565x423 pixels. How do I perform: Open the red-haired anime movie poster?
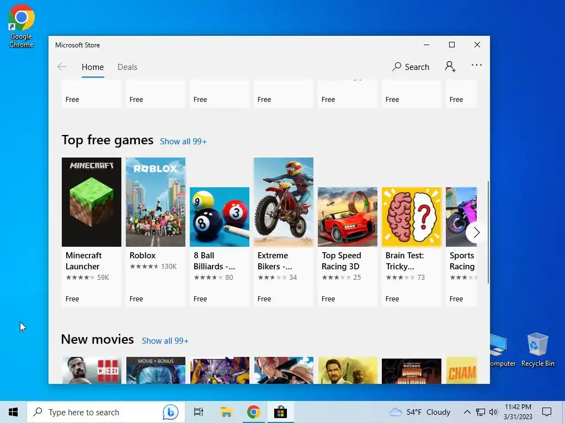click(284, 370)
